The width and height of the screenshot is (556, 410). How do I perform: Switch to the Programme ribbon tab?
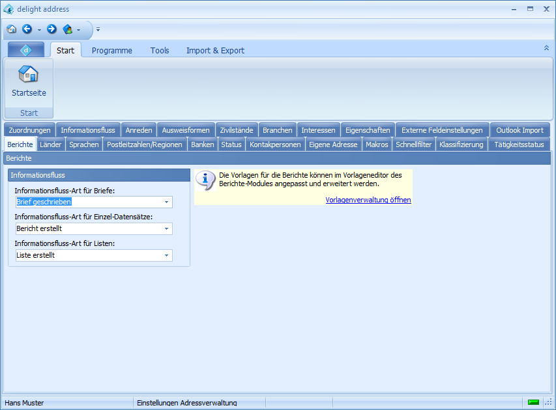(x=111, y=50)
